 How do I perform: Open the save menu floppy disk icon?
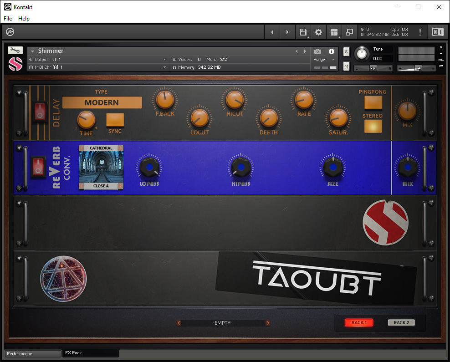tap(303, 32)
